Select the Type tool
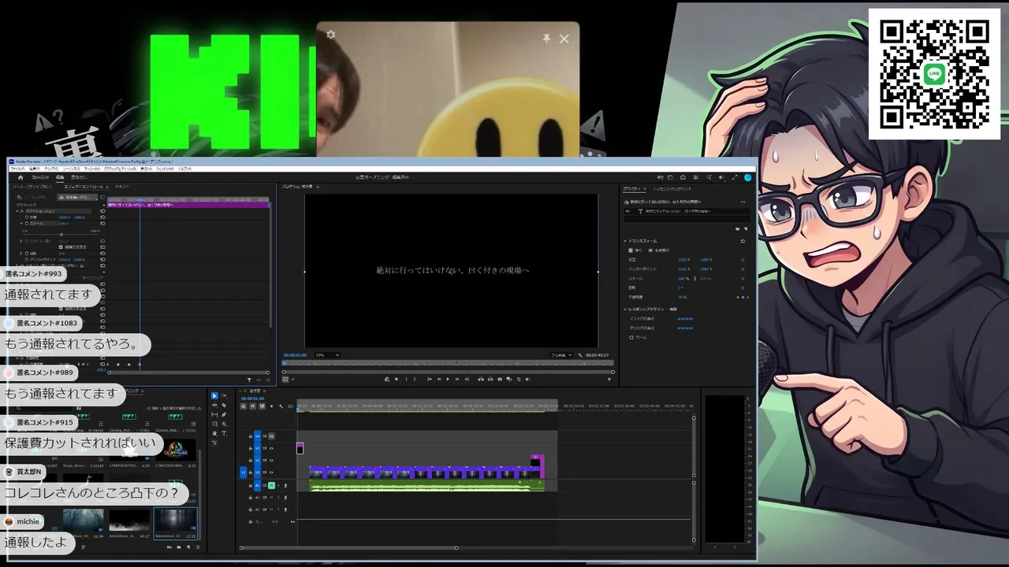Viewport: 1009px width, 567px height. tap(224, 433)
